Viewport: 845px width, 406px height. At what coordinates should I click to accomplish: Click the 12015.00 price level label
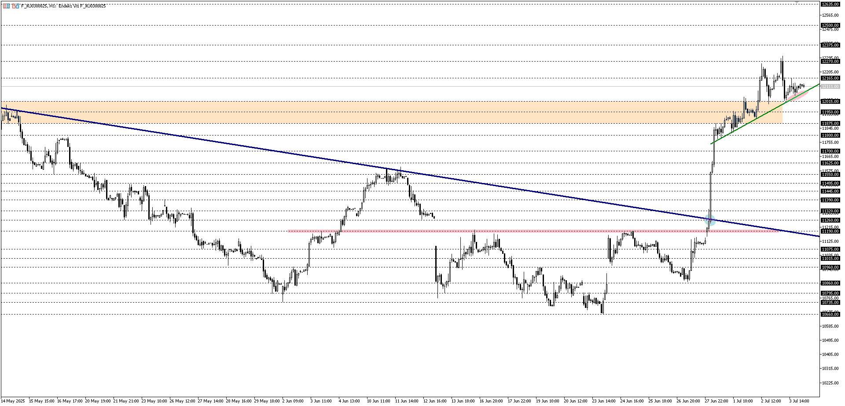pyautogui.click(x=830, y=102)
